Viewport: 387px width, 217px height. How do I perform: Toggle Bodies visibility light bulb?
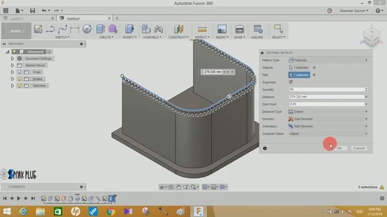pyautogui.click(x=19, y=79)
